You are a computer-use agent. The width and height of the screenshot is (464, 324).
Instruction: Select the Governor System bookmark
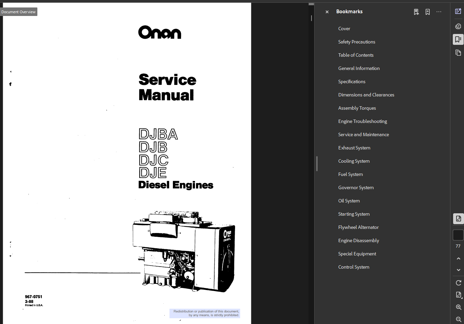click(356, 187)
